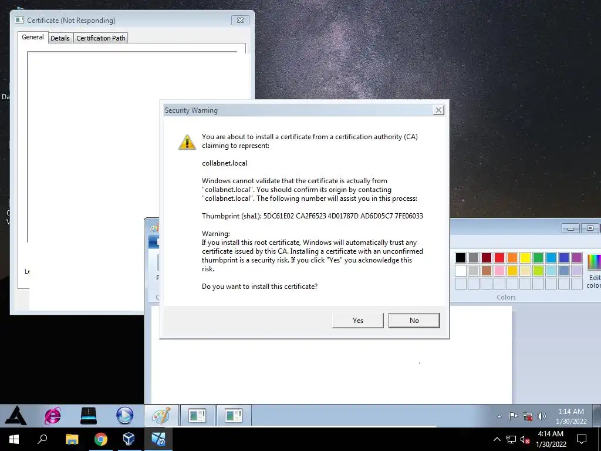Open the Details tab in Certificate window
This screenshot has height=451, width=601.
tap(60, 38)
